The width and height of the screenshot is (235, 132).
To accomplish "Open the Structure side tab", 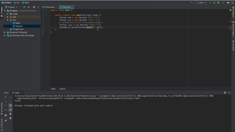I will tap(1, 125).
